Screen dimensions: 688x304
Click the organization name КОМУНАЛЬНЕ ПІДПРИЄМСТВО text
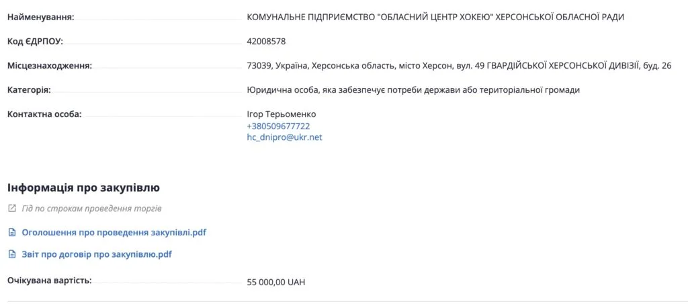coord(435,17)
